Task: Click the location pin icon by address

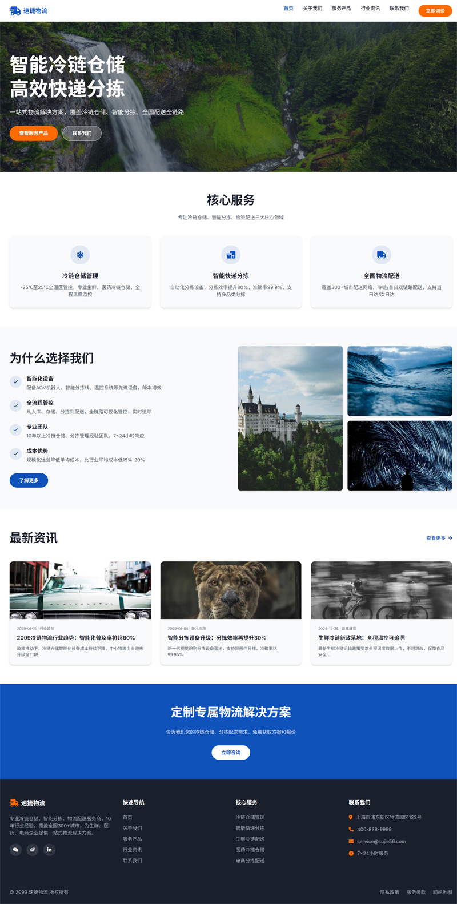Action: [351, 817]
